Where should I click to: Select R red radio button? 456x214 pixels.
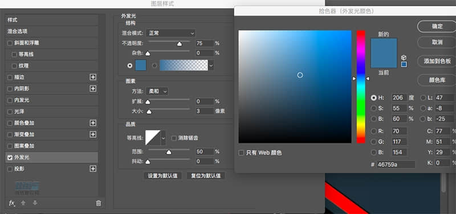(x=374, y=131)
